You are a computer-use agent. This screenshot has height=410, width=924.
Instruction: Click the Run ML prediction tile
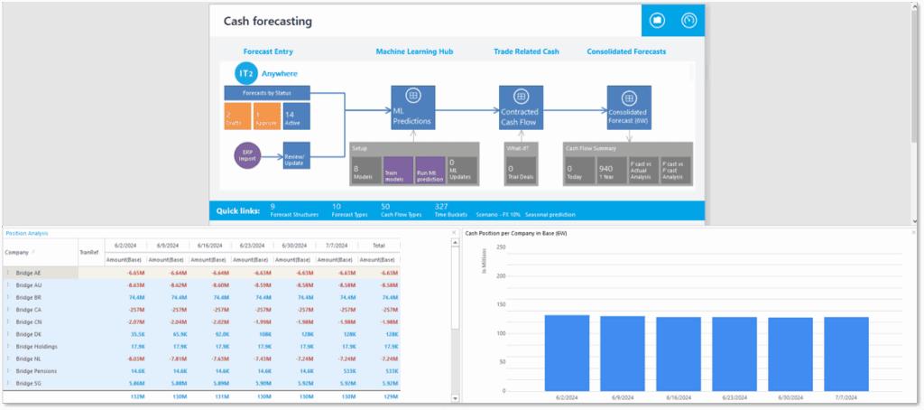click(430, 171)
